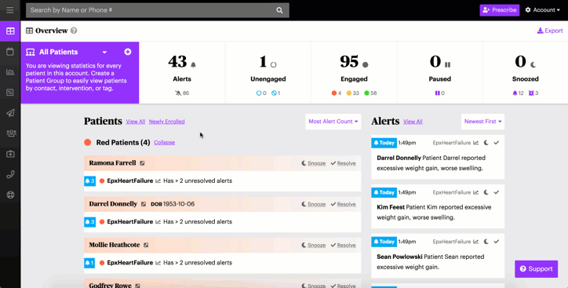
Task: Filter by red engaged count 4
Action: [336, 93]
